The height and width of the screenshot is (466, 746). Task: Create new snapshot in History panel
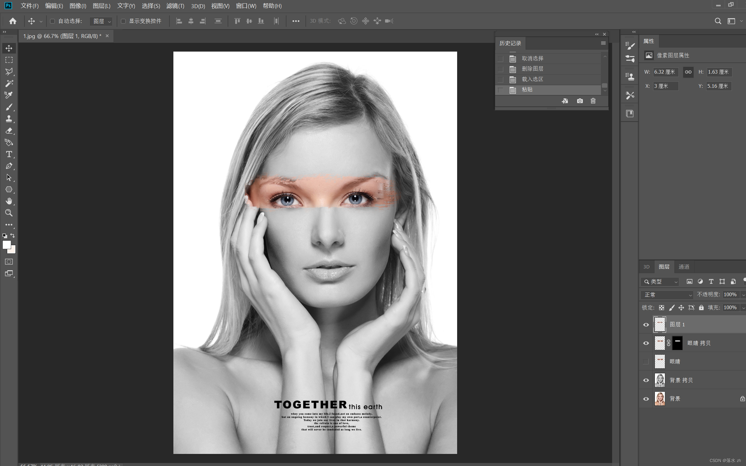(x=580, y=101)
